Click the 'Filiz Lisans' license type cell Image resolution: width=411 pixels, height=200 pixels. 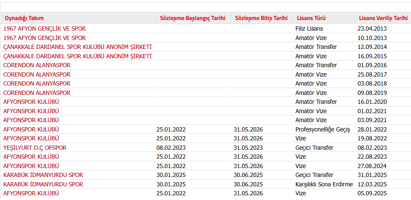tap(309, 29)
